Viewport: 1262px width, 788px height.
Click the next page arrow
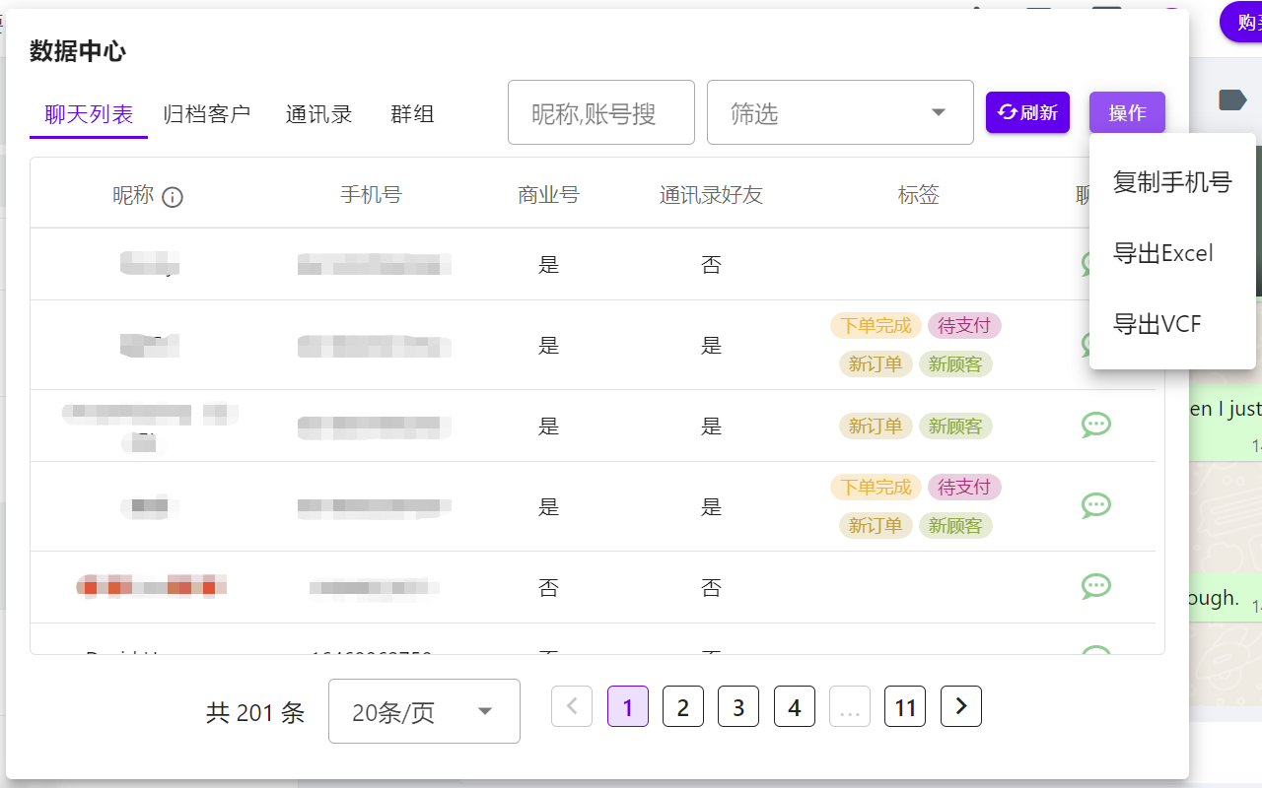click(x=960, y=706)
